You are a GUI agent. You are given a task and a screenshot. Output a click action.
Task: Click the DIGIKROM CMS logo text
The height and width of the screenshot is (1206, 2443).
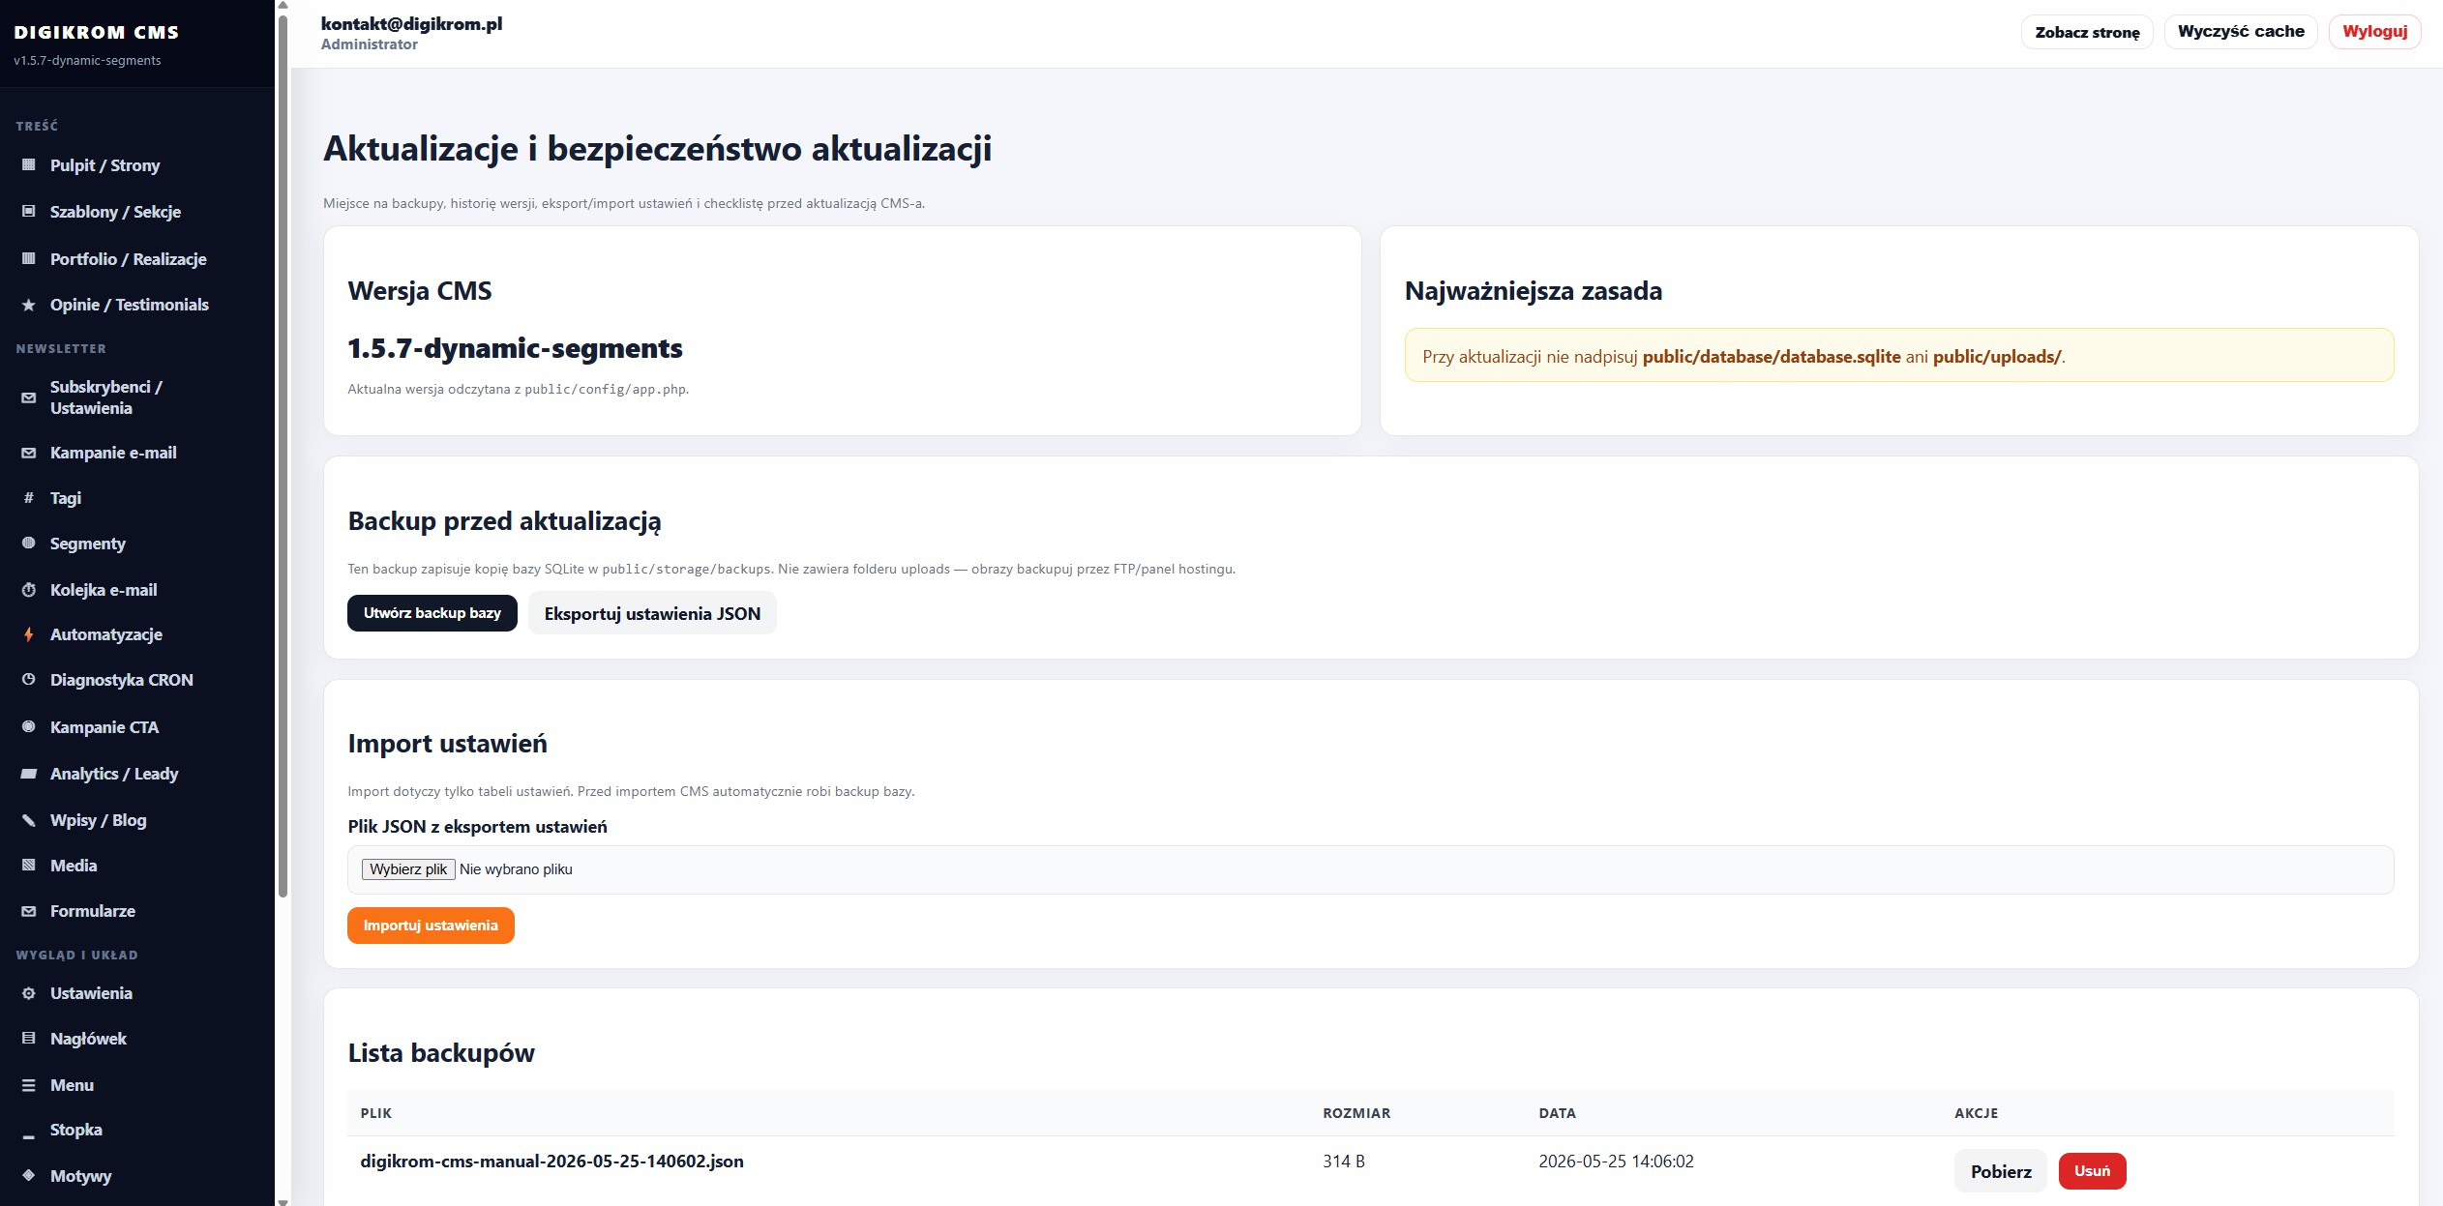click(97, 32)
